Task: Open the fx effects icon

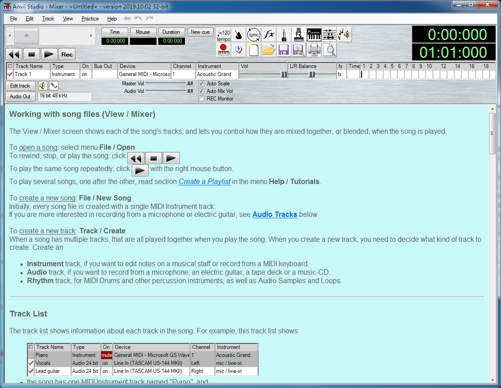Action: pos(269,35)
